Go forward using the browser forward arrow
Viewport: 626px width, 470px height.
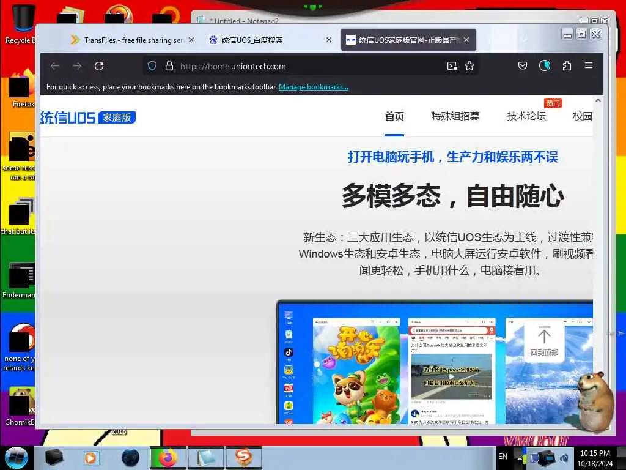pyautogui.click(x=77, y=66)
